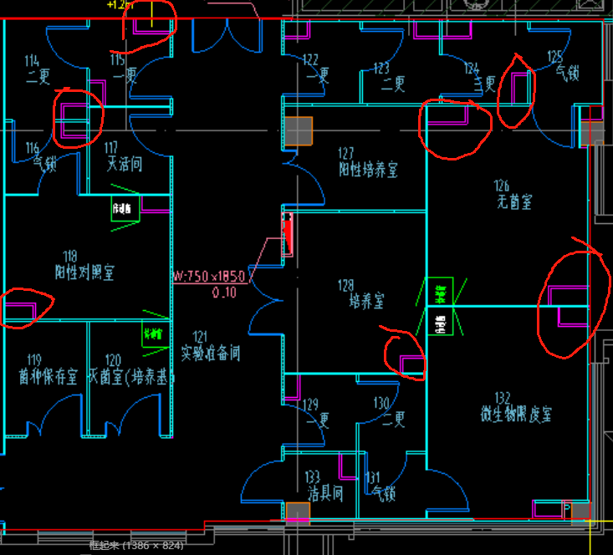Select room label 120 灭菌室(培养基)

click(130, 369)
